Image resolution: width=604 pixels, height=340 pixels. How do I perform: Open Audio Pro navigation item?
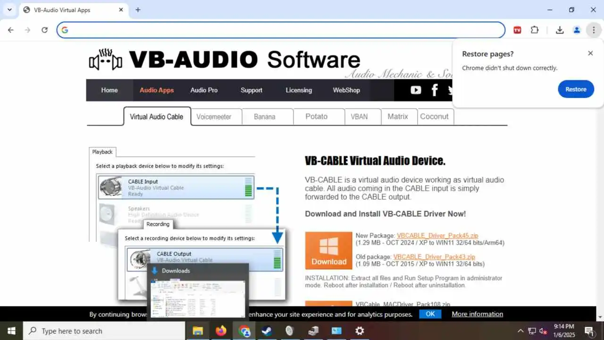(x=204, y=90)
